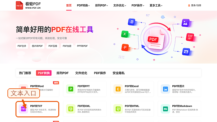Expand the PDF转换 dropdown in top navigation
This screenshot has height=122, width=217.
click(x=83, y=5)
